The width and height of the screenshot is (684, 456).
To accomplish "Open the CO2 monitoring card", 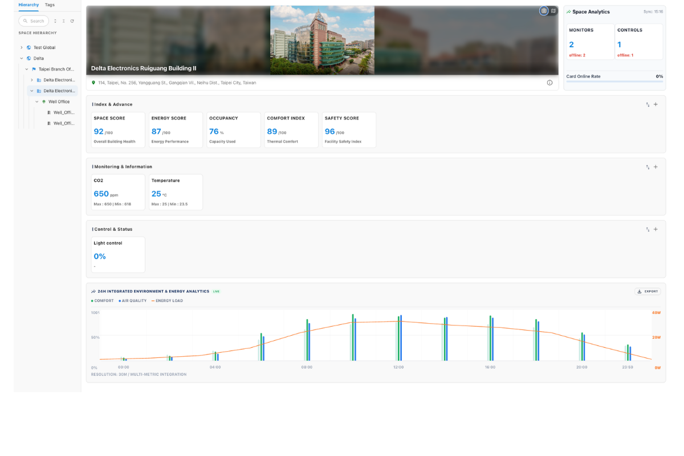I will point(118,192).
